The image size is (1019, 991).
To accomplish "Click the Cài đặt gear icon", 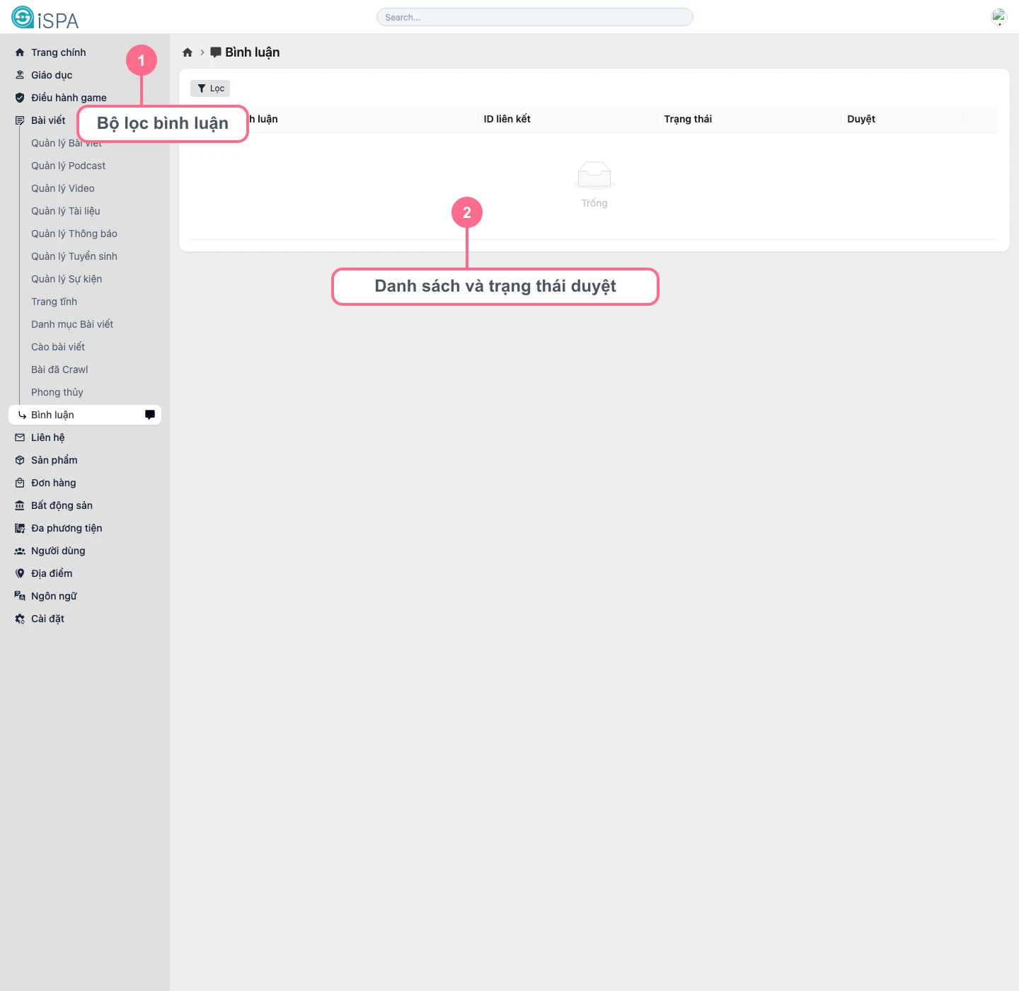I will tap(20, 619).
